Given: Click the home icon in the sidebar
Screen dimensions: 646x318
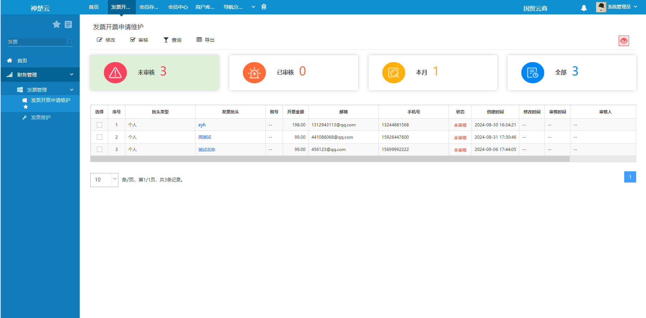Looking at the screenshot, I should click(x=9, y=60).
